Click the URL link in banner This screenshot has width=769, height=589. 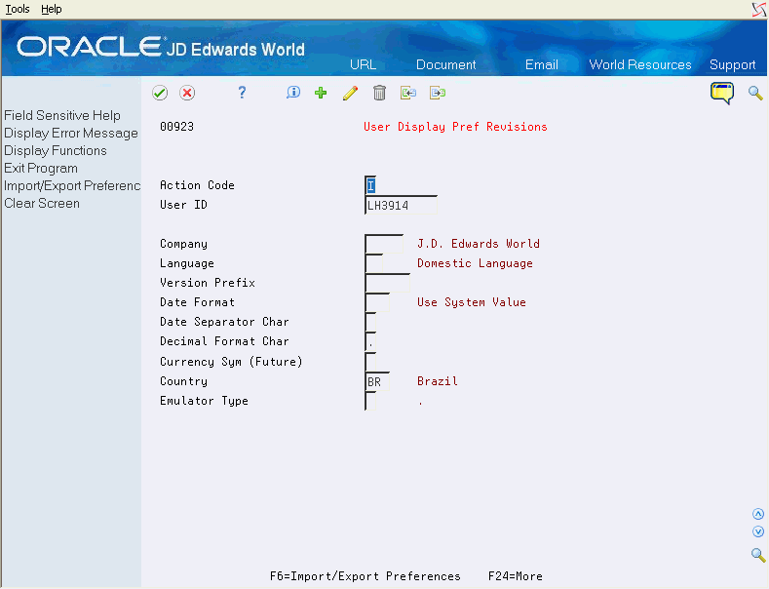pos(363,64)
